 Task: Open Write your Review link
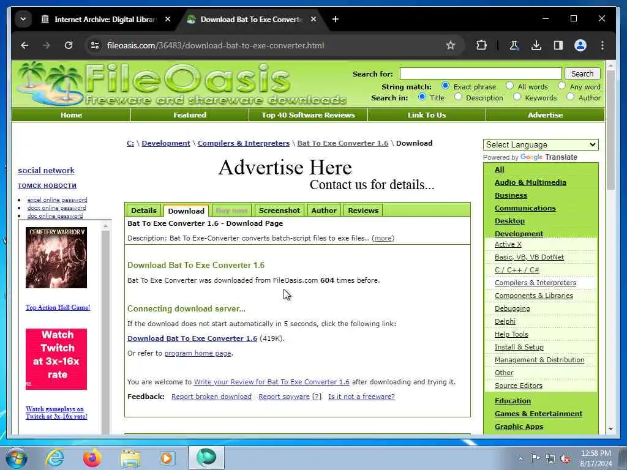(x=271, y=382)
